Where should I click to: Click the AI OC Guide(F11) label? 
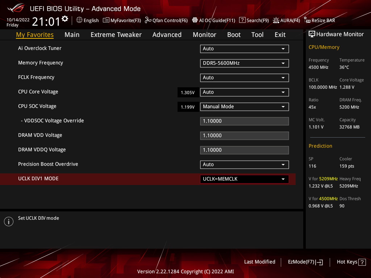(217, 20)
